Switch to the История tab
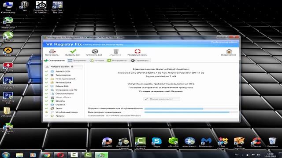The image size is (282, 158). 97,61
